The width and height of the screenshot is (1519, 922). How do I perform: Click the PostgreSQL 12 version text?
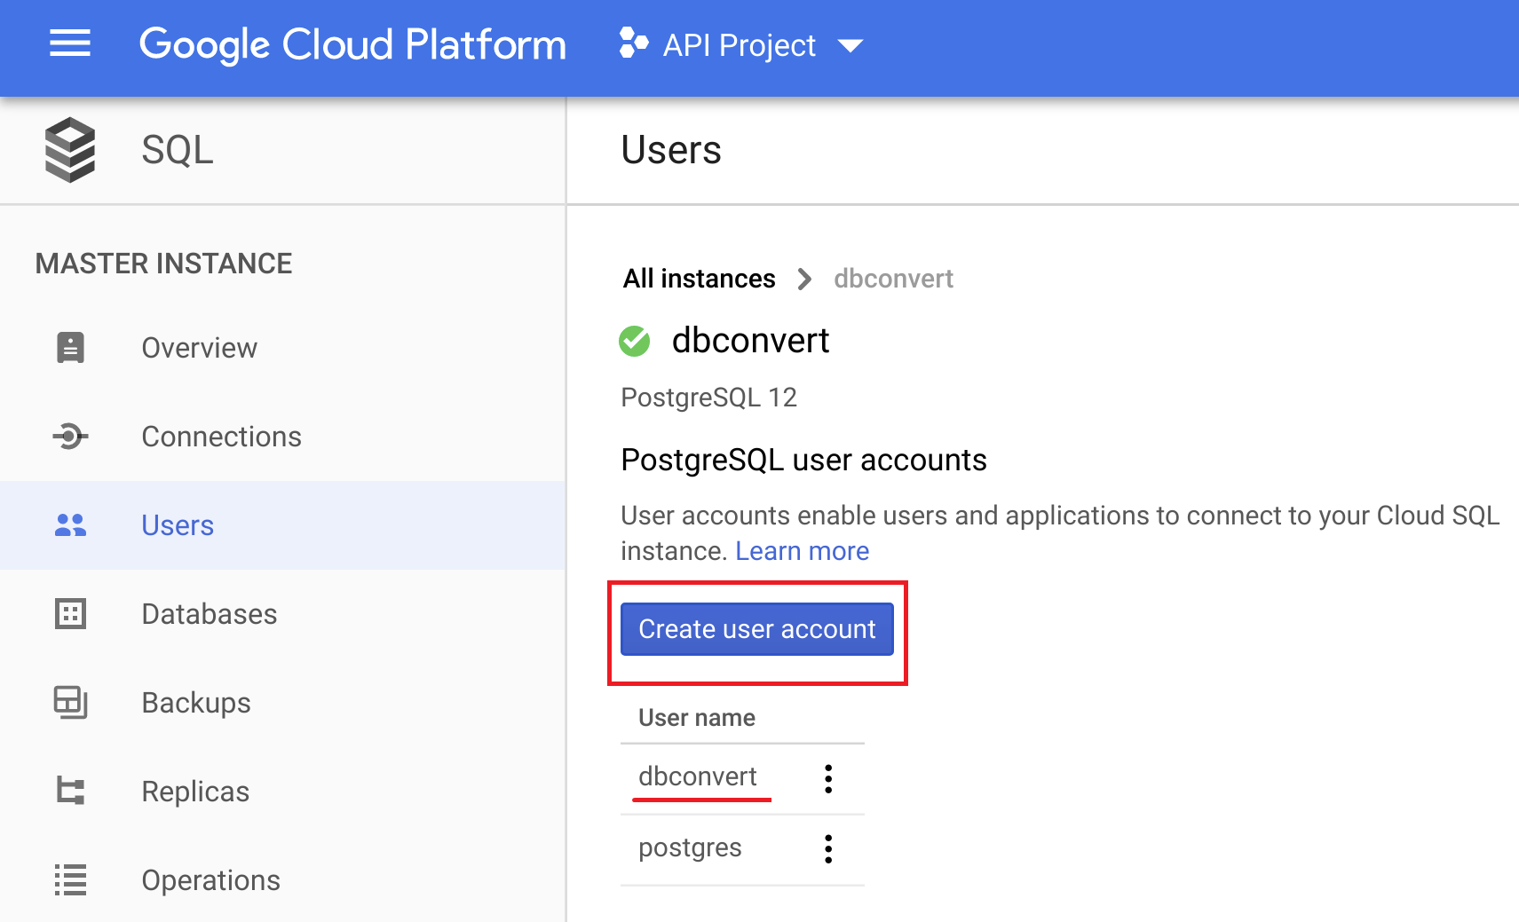click(x=708, y=398)
